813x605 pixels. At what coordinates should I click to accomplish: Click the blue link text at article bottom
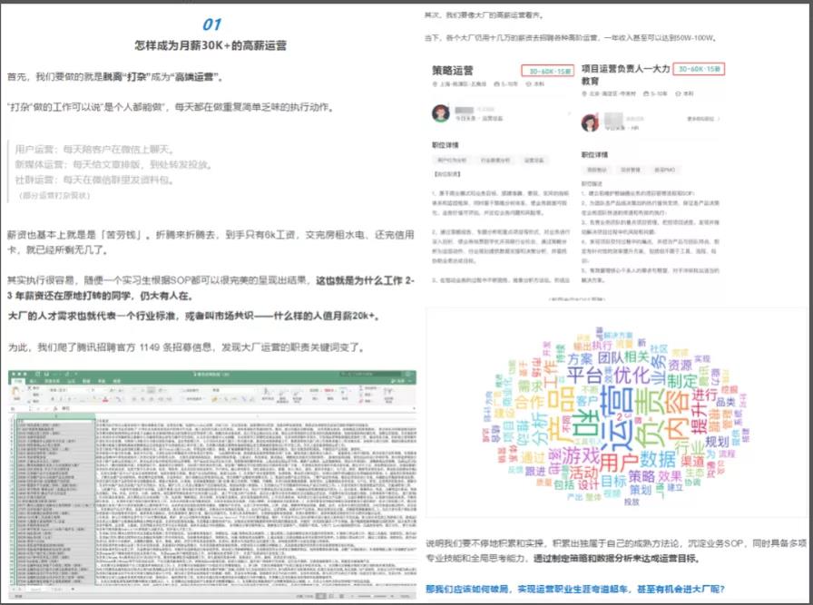click(x=574, y=588)
